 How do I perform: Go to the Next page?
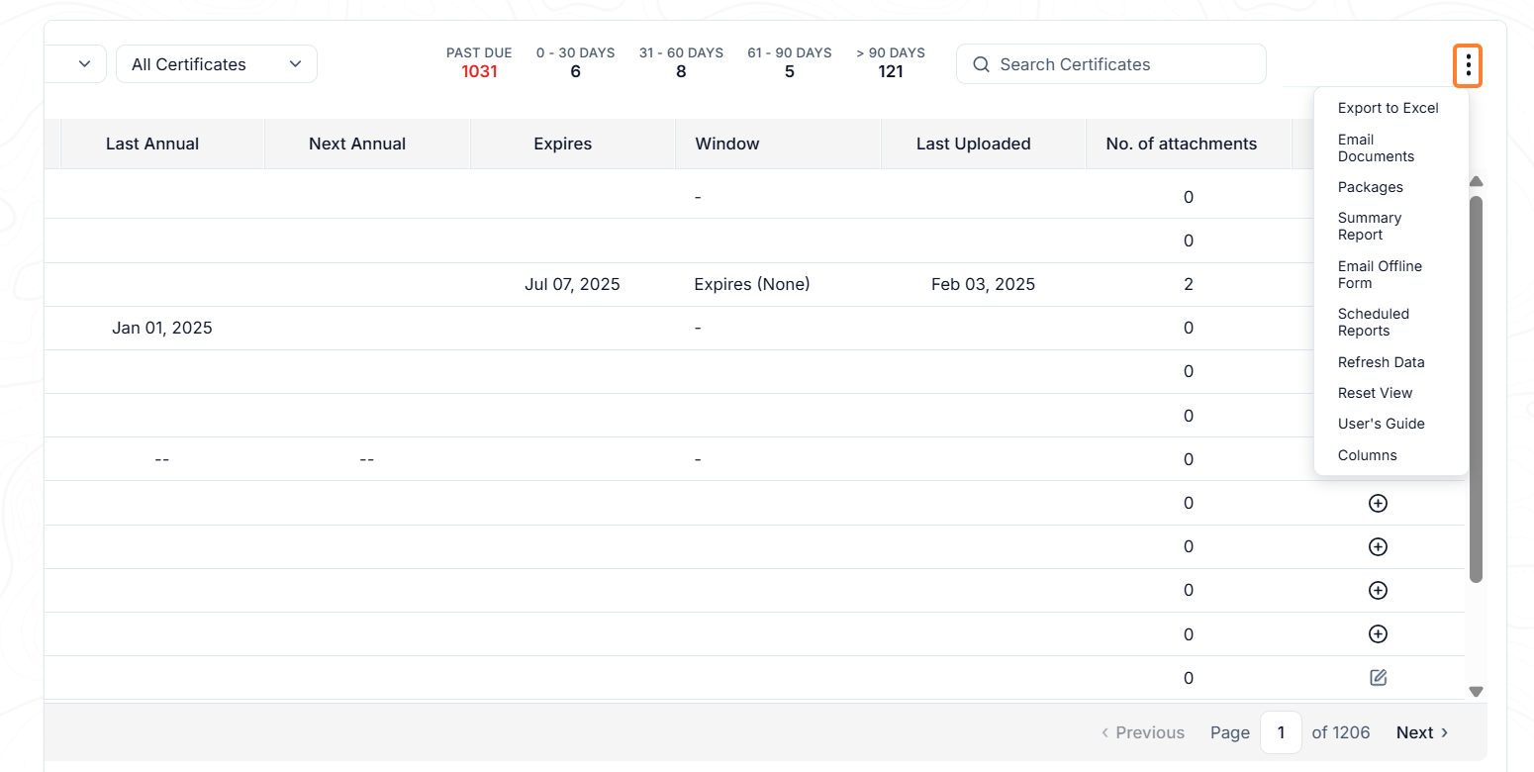[x=1422, y=732]
